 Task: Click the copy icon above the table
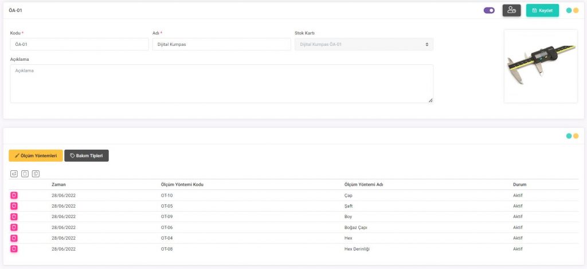pos(36,174)
